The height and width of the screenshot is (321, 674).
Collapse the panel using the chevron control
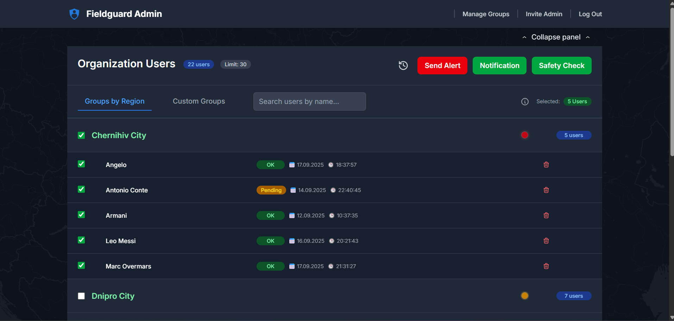(588, 37)
